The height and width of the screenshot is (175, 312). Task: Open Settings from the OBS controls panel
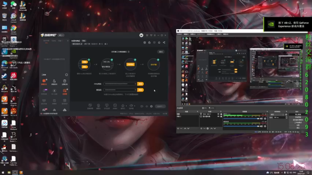click(x=298, y=125)
